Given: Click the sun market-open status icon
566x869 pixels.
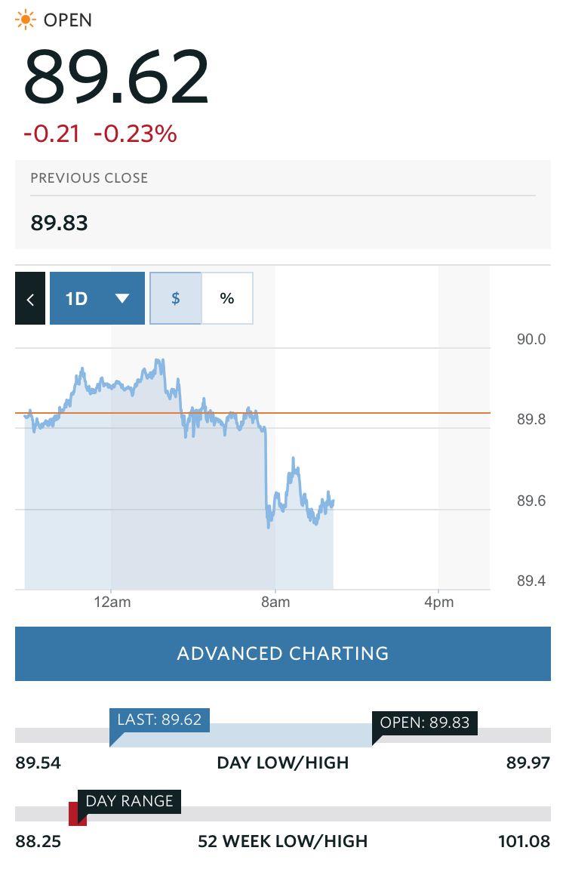Looking at the screenshot, I should click(x=26, y=20).
